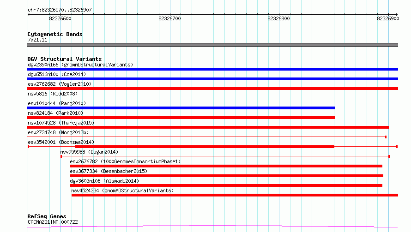Click the esv1010444 (Pang2010) label
This screenshot has width=411, height=232.
coord(57,103)
